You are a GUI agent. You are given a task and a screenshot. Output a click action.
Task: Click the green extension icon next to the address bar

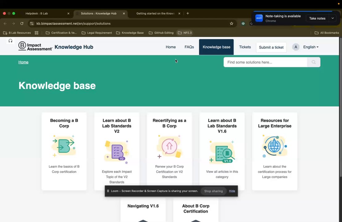(x=243, y=23)
